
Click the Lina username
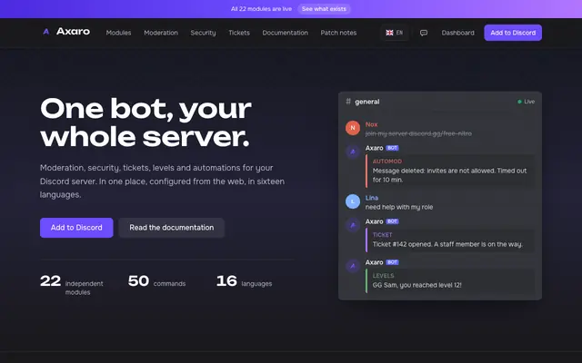(x=372, y=198)
